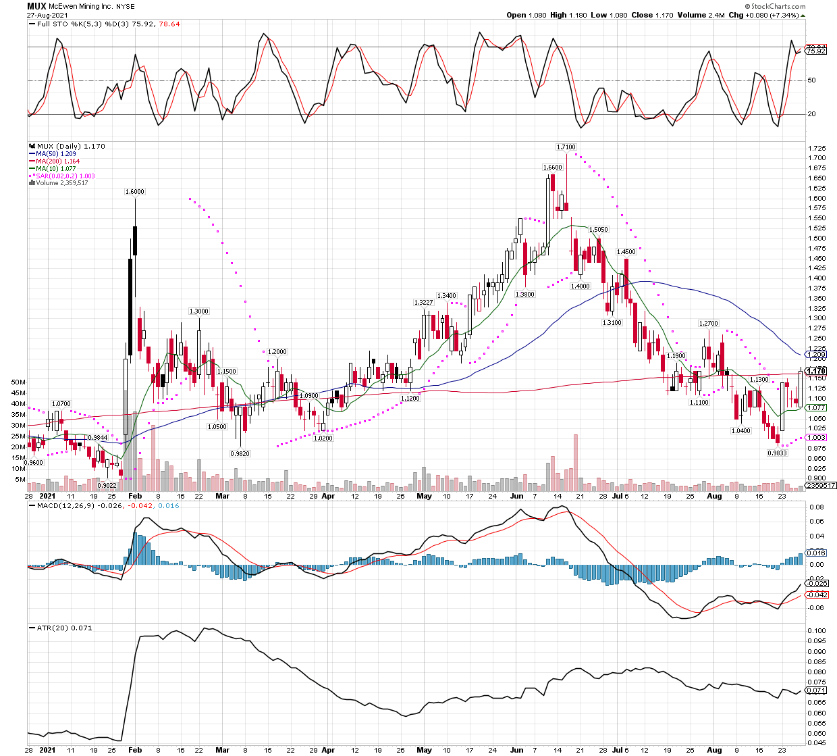Click the blue 1.209 tag on the price axis
The image size is (837, 756).
(x=816, y=355)
